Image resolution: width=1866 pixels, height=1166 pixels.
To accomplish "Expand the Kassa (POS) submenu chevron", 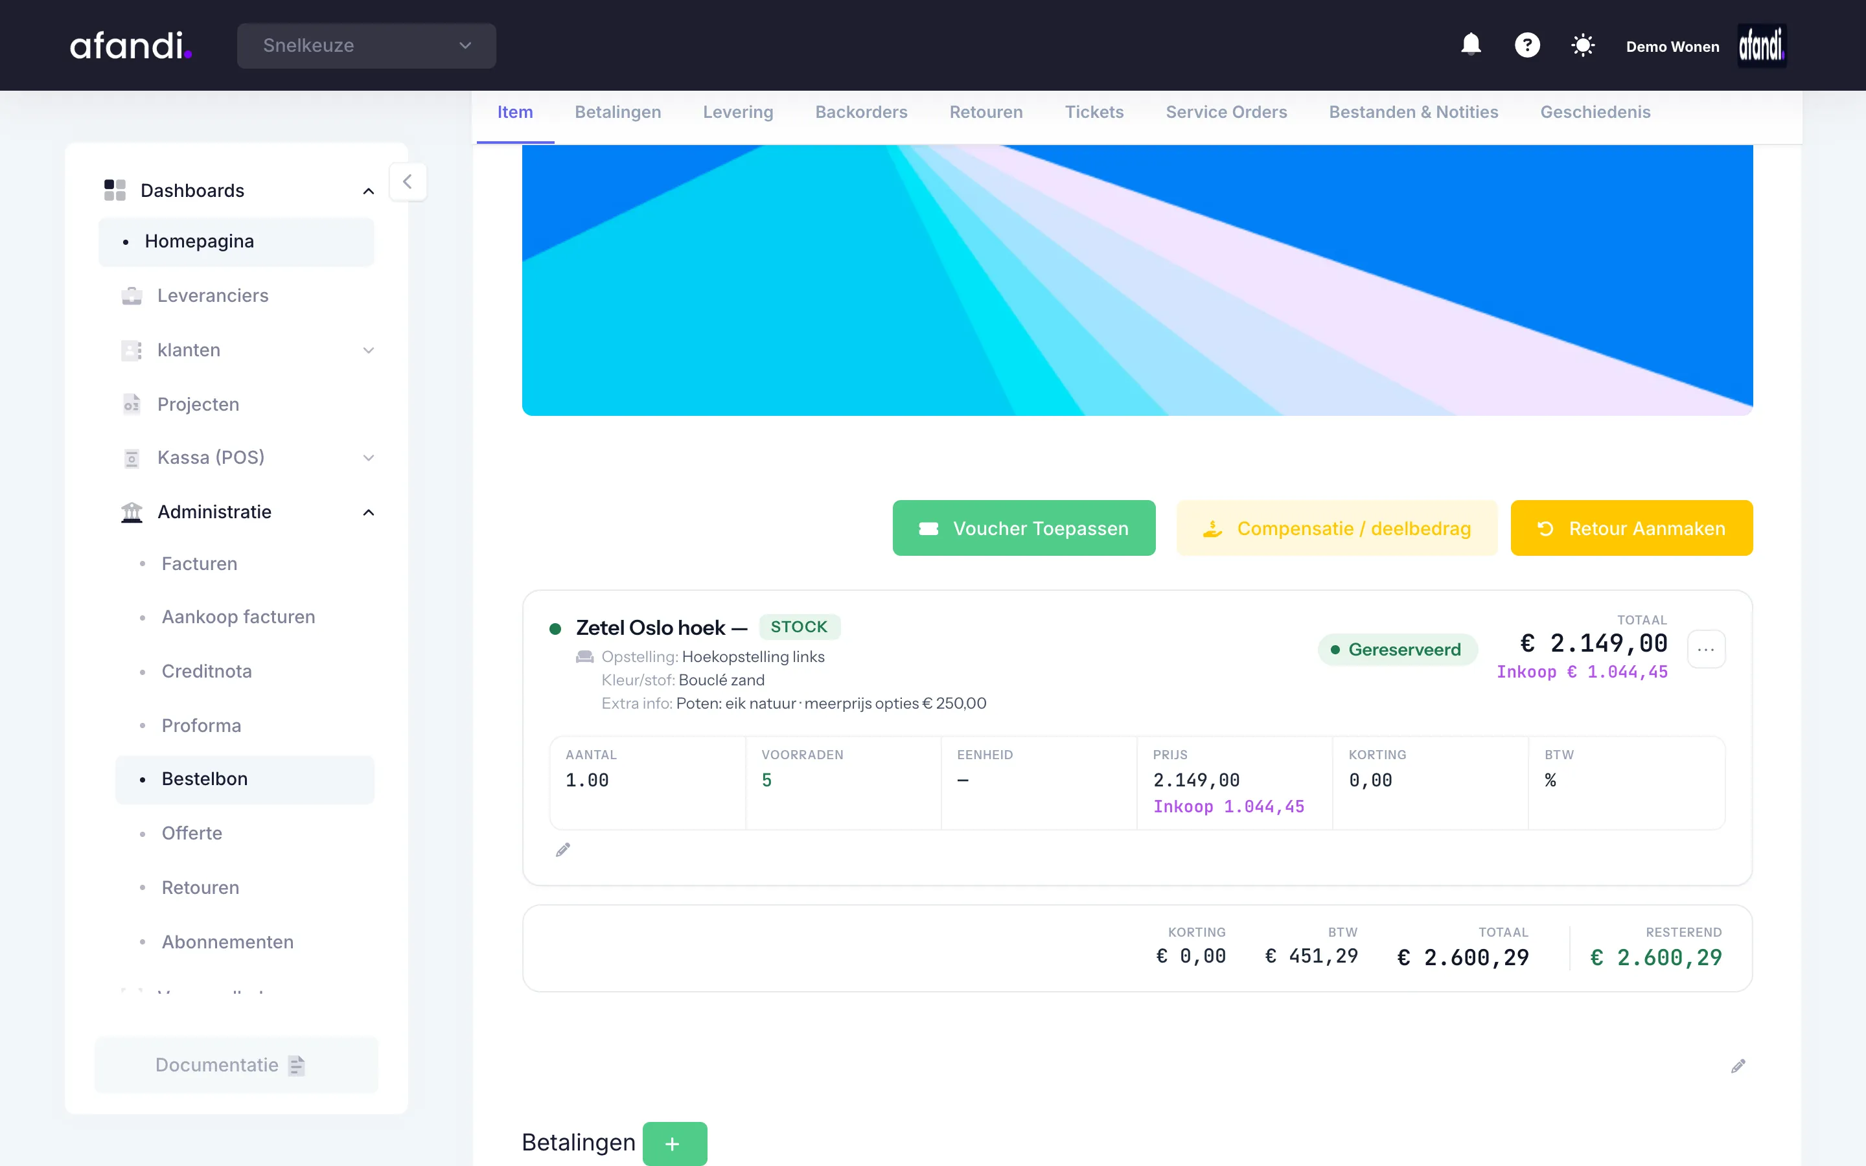I will (x=369, y=458).
